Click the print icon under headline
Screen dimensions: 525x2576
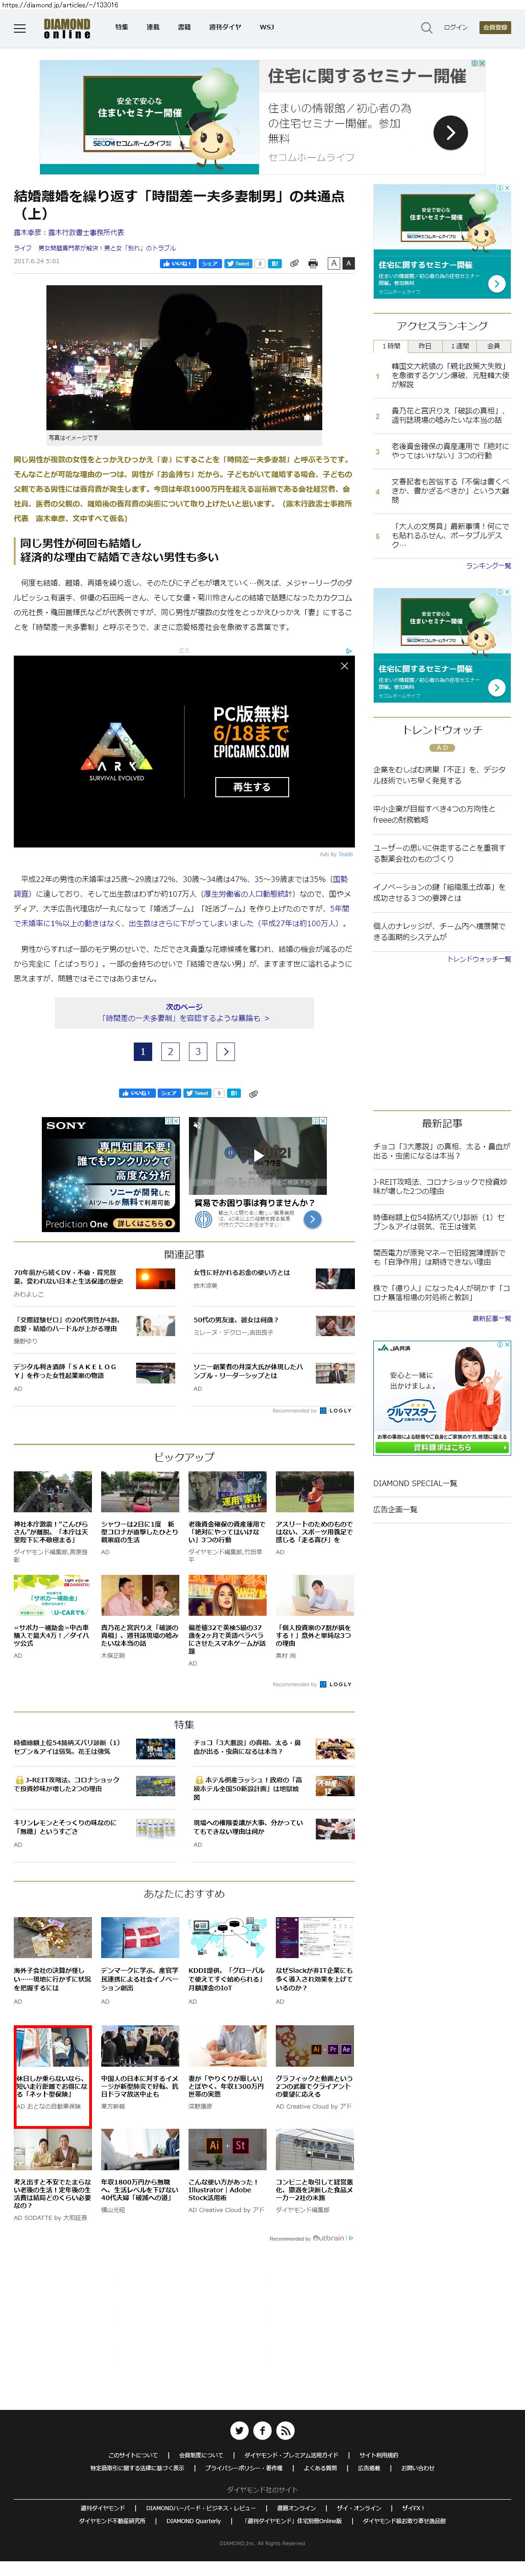(x=313, y=264)
